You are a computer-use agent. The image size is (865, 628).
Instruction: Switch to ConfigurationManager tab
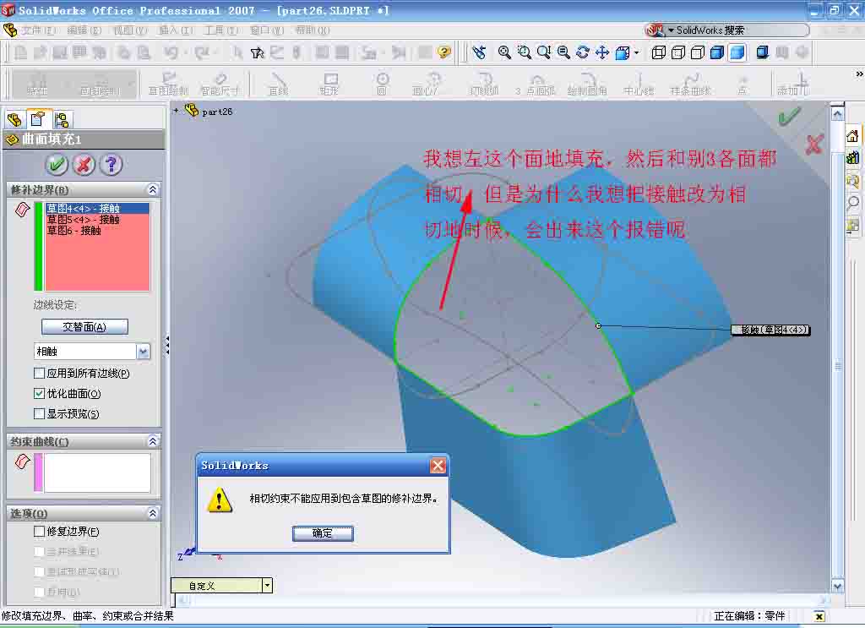coord(62,119)
